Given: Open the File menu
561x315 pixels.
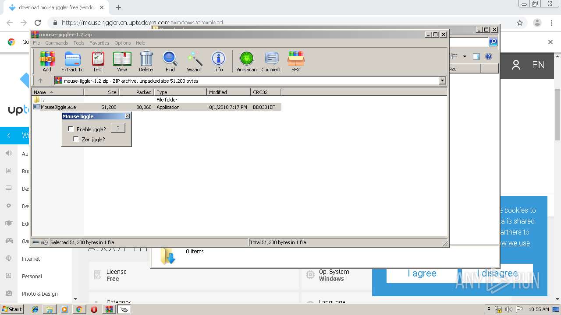Looking at the screenshot, I should click(x=36, y=43).
